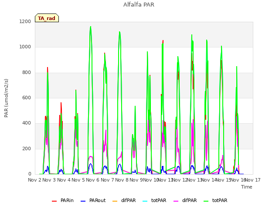The image size is (279, 209).
Task: Click the 800 y-axis tick label
Action: [27, 73]
